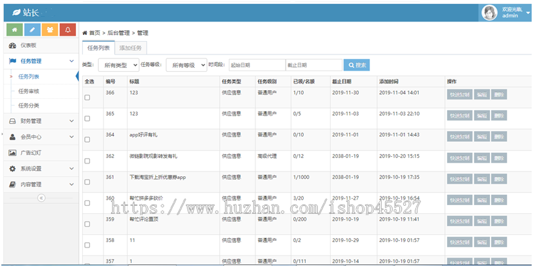Click 删除 for task 358
Screen dimensions: 533x267
(499, 242)
